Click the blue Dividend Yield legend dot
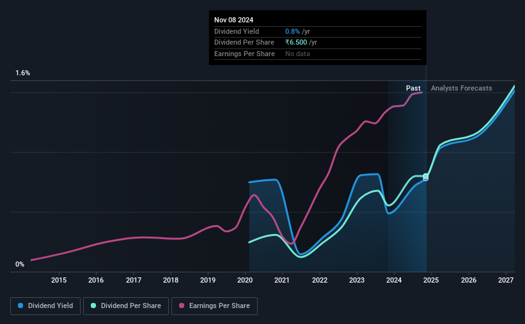Screen dimensions: 525x324 (x=20, y=306)
